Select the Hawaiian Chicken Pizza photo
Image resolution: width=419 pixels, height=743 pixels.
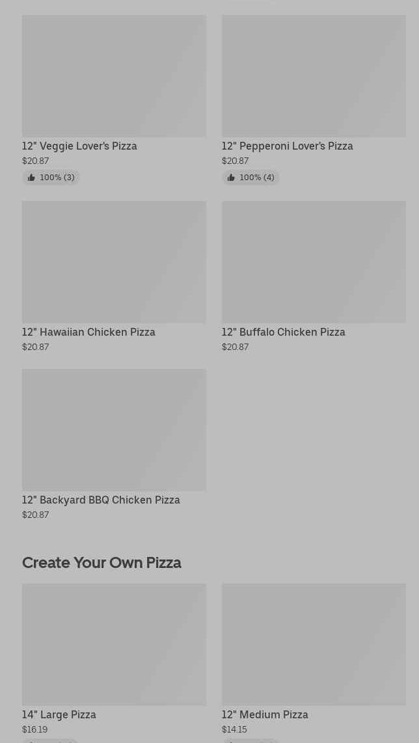[x=115, y=262]
